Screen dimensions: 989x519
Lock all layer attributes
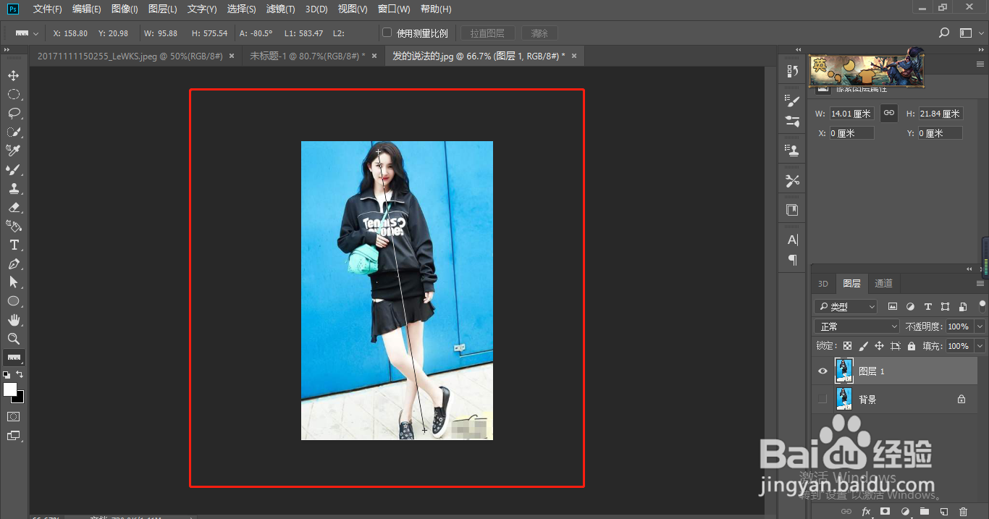[912, 346]
